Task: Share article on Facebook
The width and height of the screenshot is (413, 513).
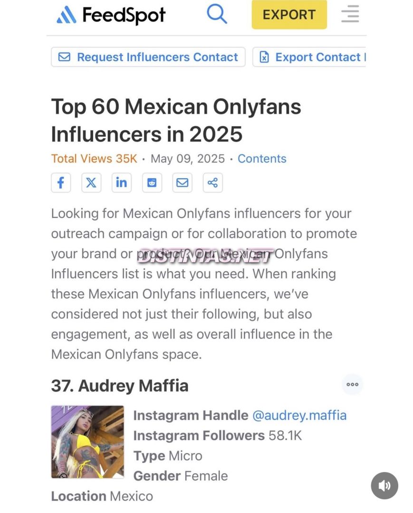Action: tap(61, 182)
